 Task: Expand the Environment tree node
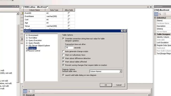click(x=27, y=35)
